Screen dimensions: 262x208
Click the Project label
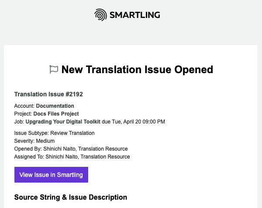pos(23,114)
